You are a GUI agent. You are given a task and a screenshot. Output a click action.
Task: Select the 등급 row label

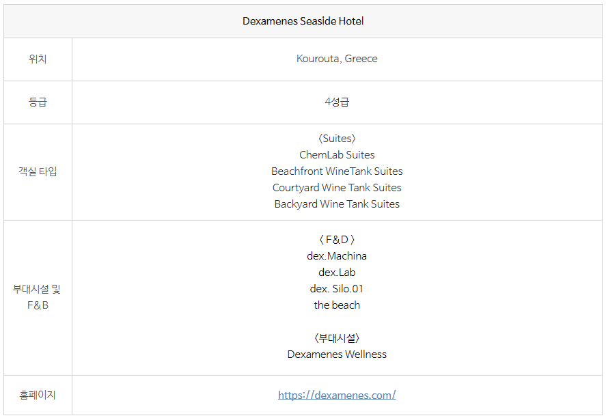point(38,102)
